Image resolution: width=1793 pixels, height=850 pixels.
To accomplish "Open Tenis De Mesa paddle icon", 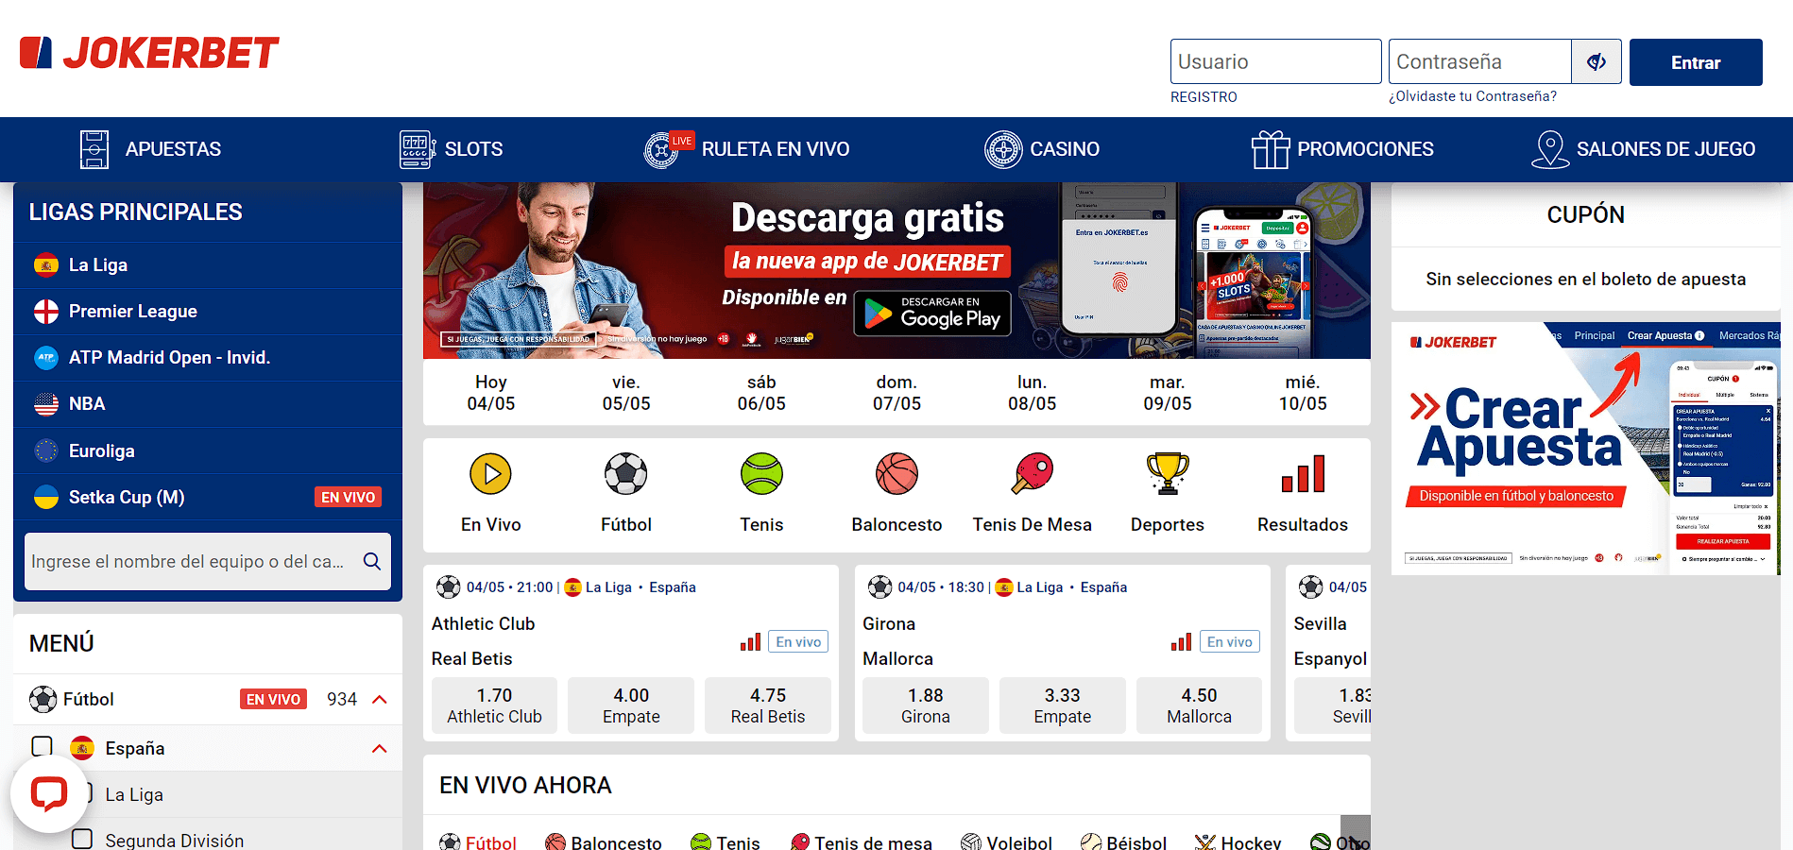I will (x=1032, y=474).
